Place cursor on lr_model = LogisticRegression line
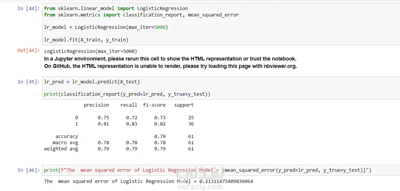Viewport: 400px width, 191px height. click(x=106, y=27)
